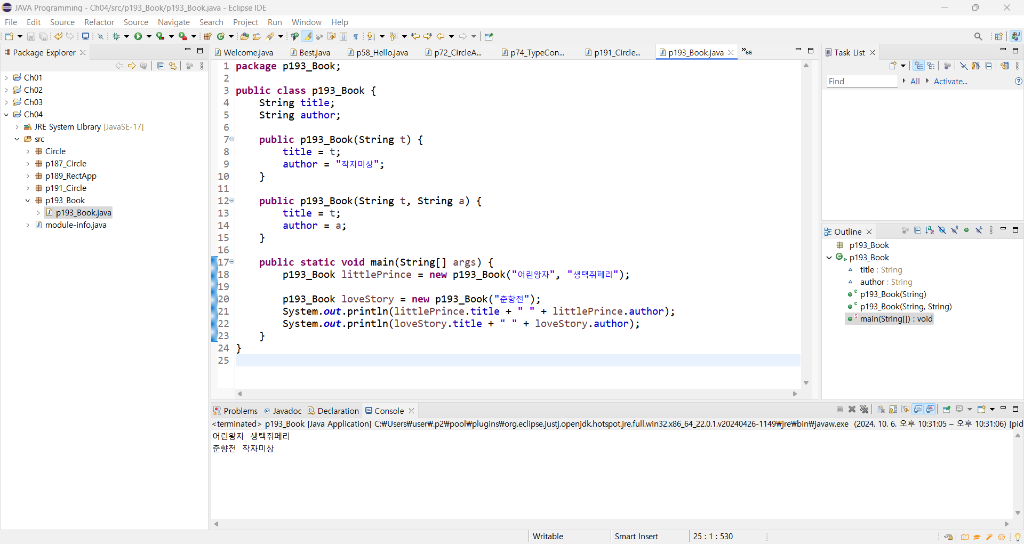
Task: Collapse p193_Book class in Outline
Action: click(x=829, y=257)
